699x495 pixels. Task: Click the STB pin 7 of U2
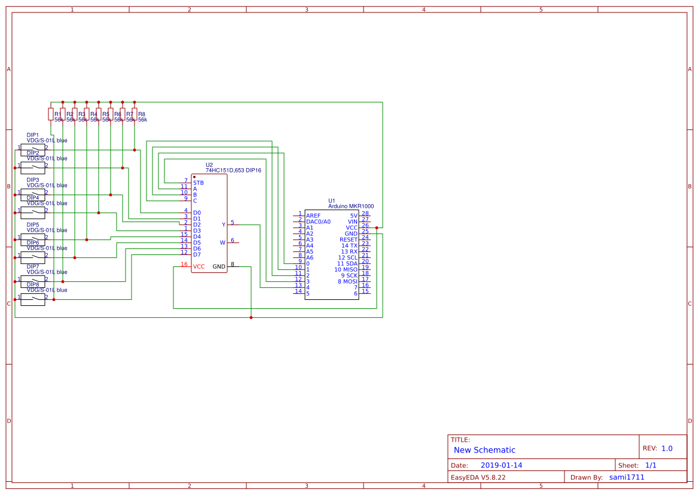[198, 183]
